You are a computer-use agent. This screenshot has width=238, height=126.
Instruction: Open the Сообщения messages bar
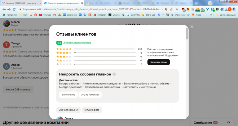click(213, 123)
